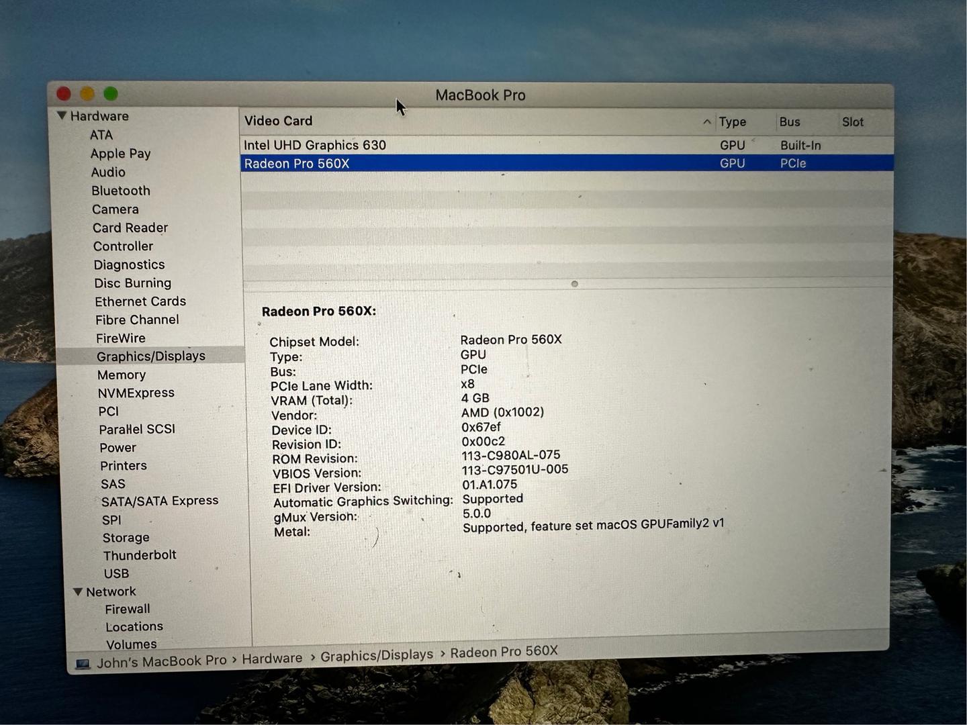Click the VRAM value 4 GB
967x725 pixels.
pyautogui.click(x=475, y=398)
